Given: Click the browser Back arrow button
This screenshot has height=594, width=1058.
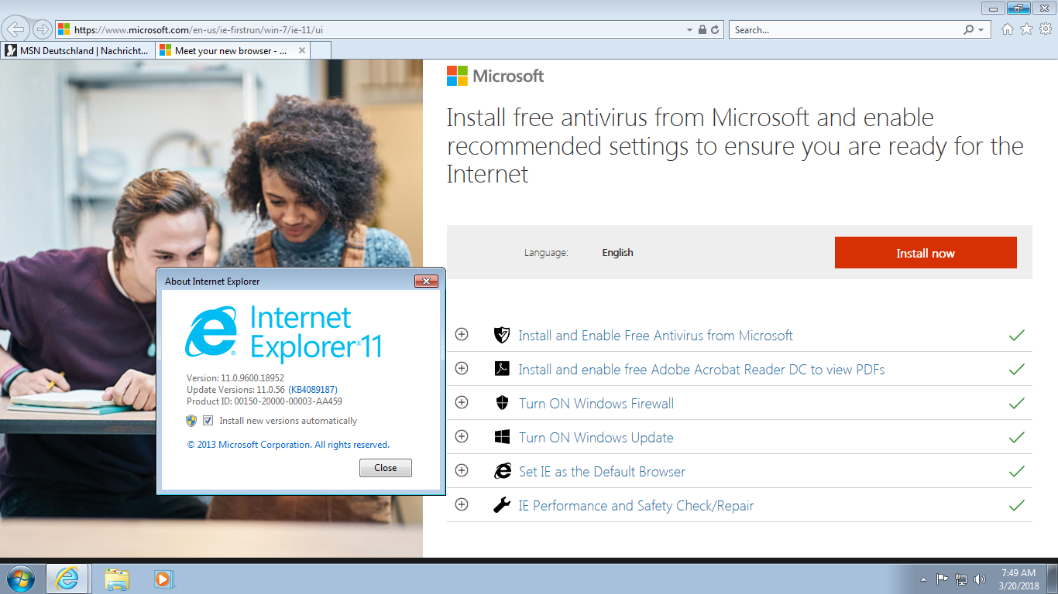Looking at the screenshot, I should pos(15,29).
